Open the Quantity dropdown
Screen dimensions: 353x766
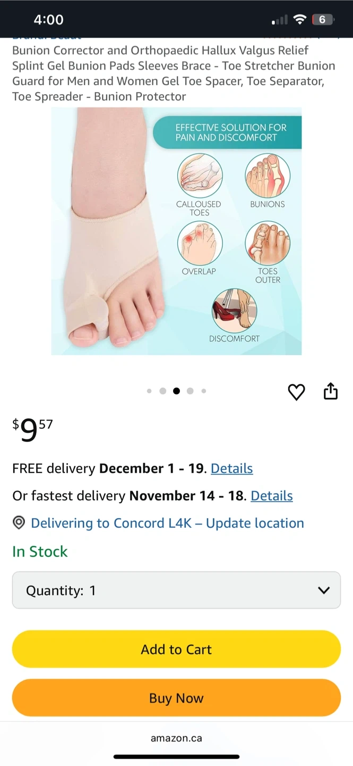[176, 590]
